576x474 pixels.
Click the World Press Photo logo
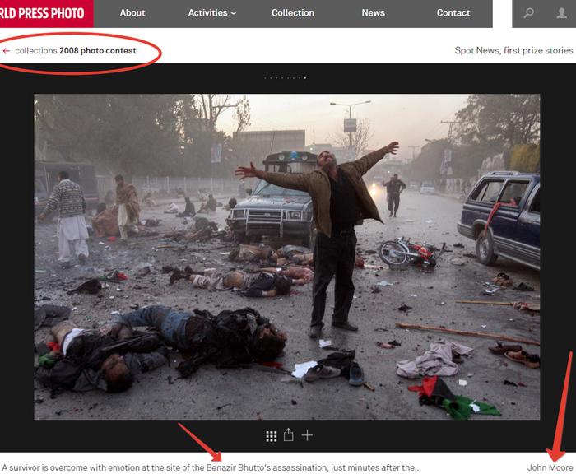pyautogui.click(x=46, y=13)
